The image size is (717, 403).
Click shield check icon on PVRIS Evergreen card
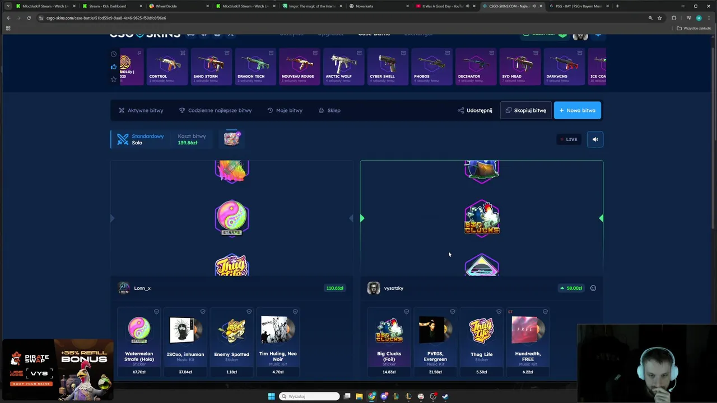tap(453, 312)
